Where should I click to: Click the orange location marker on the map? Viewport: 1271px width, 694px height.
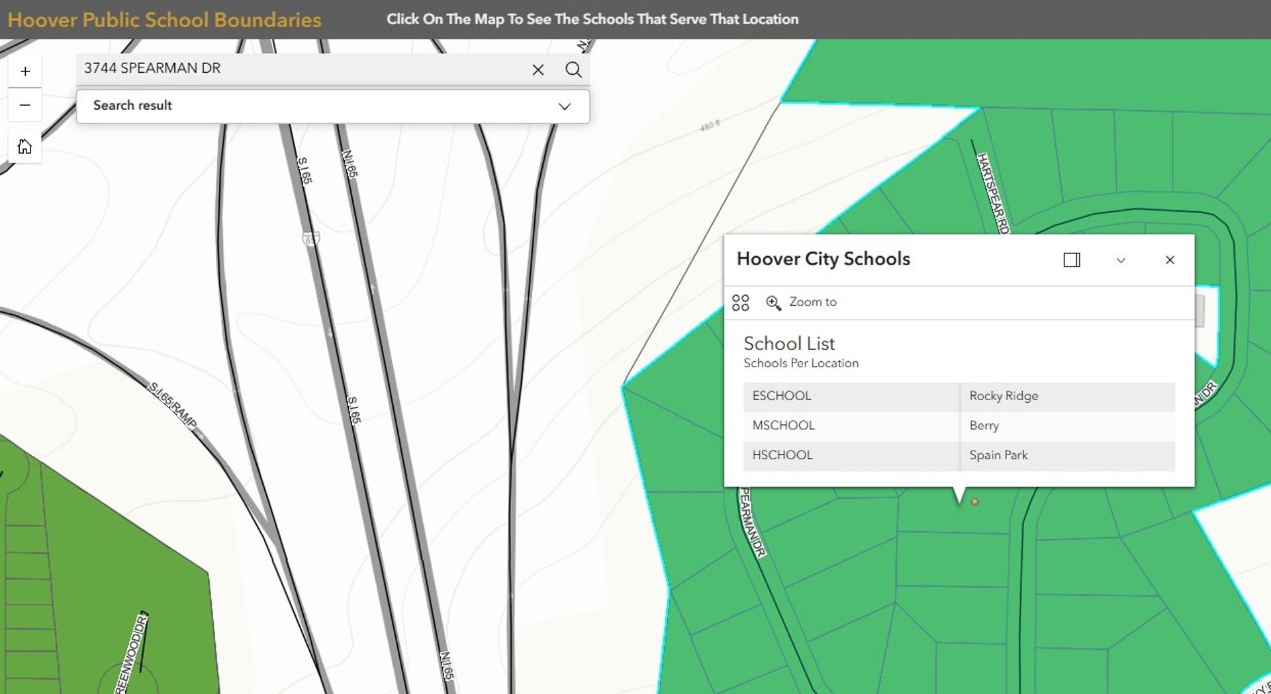[x=974, y=502]
